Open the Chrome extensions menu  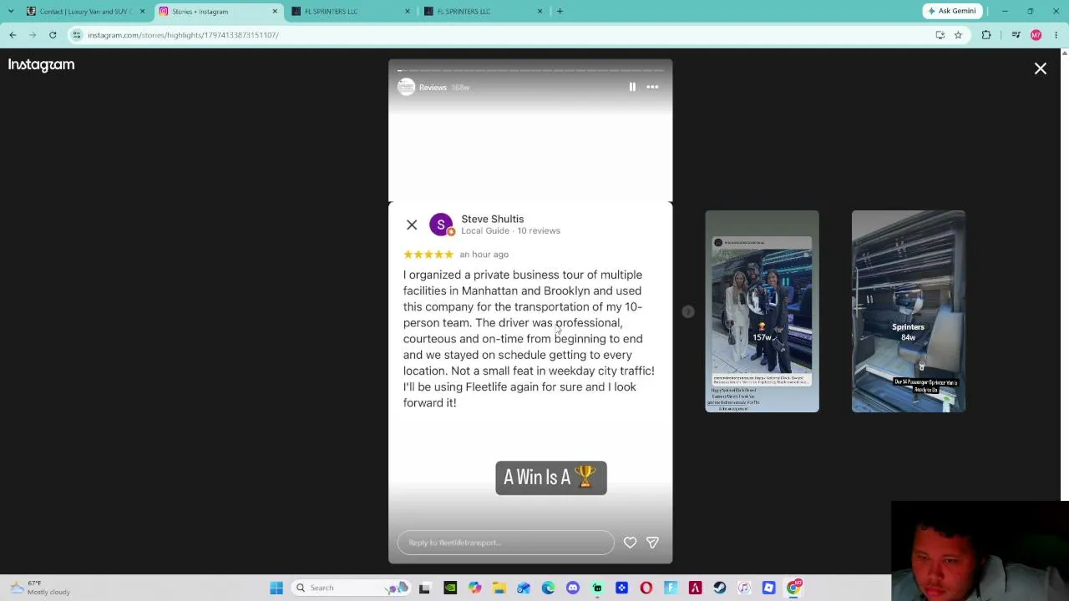986,35
